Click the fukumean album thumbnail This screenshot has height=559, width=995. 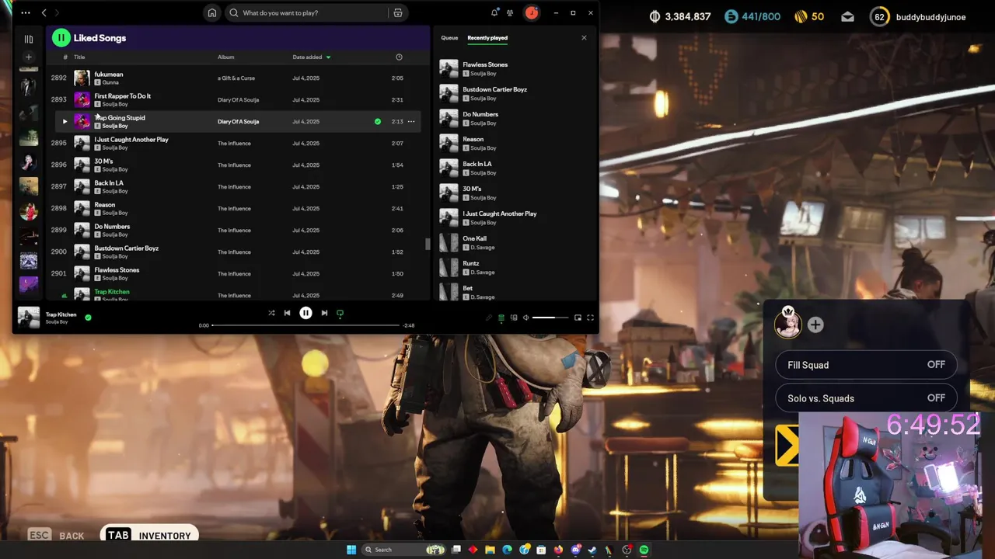[82, 78]
